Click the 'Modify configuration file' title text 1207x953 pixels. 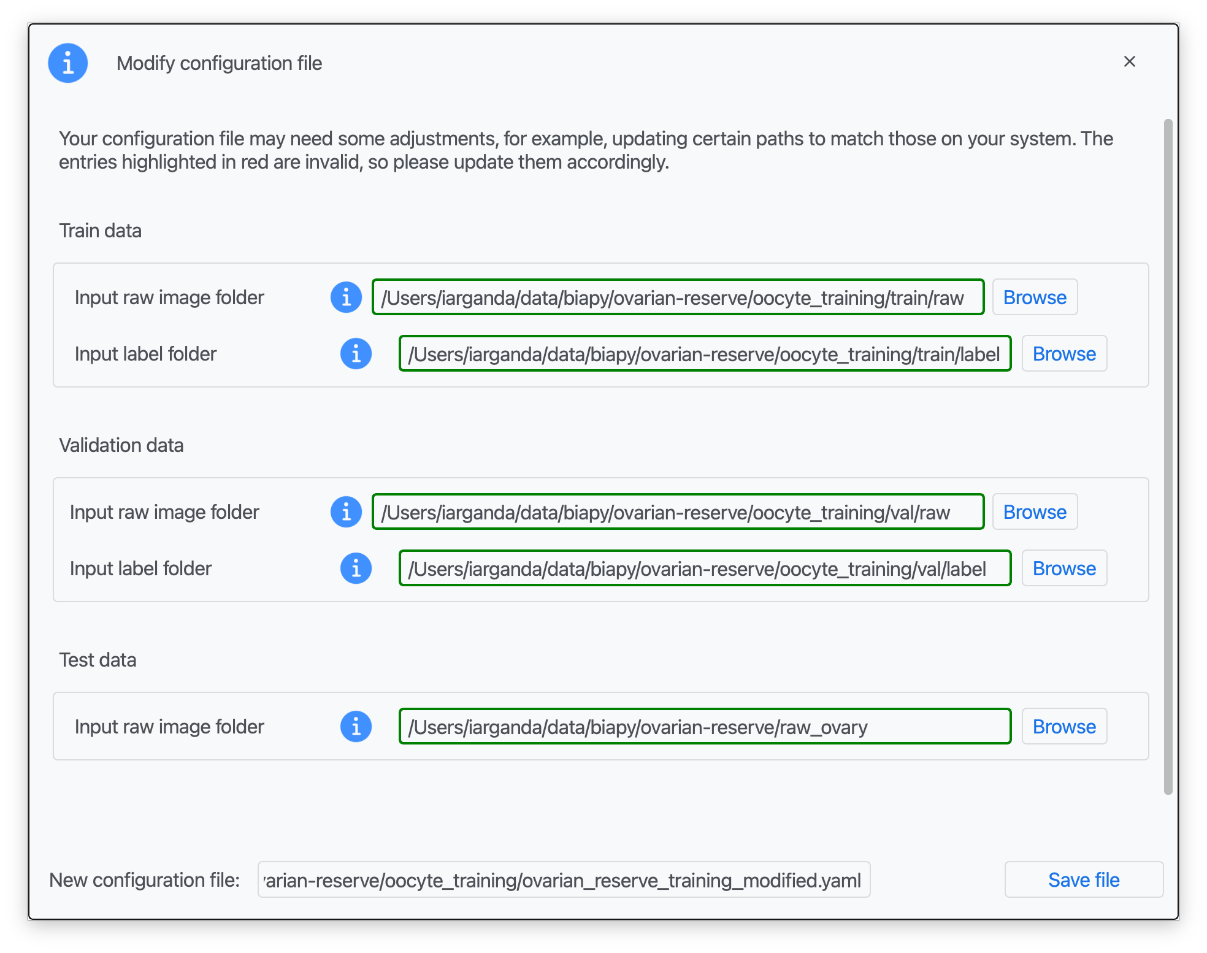pos(219,63)
